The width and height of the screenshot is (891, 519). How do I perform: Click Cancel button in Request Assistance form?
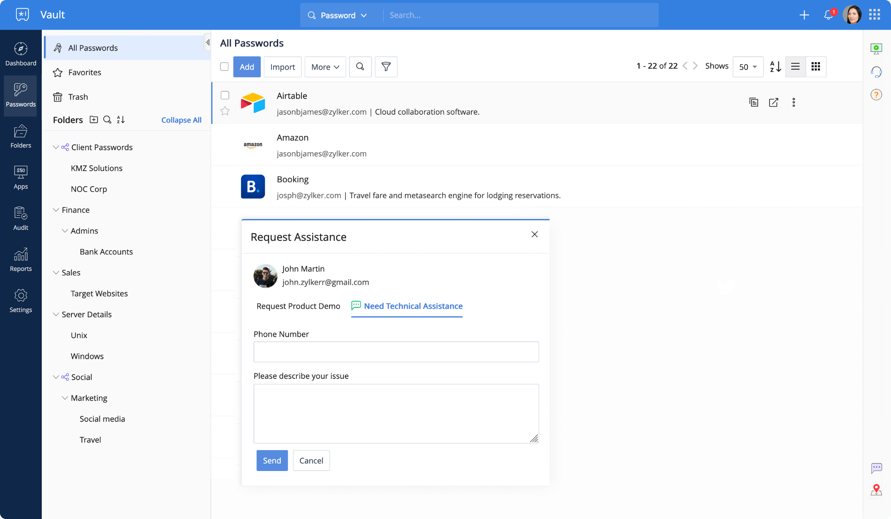[311, 460]
